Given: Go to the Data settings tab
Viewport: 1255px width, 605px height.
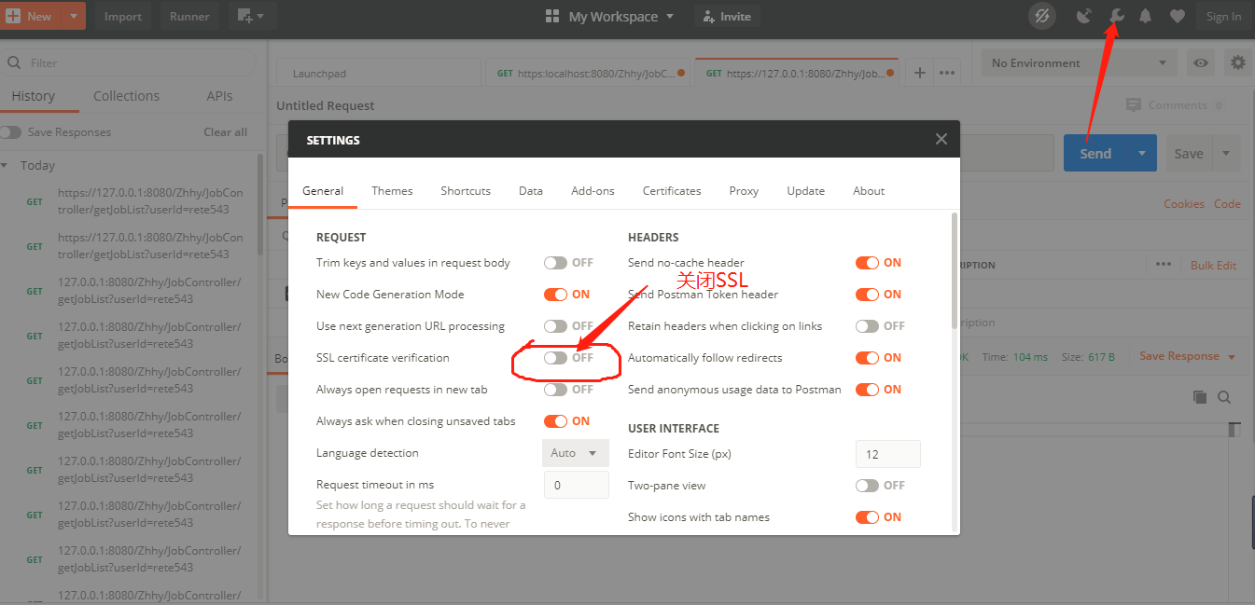Looking at the screenshot, I should [531, 190].
